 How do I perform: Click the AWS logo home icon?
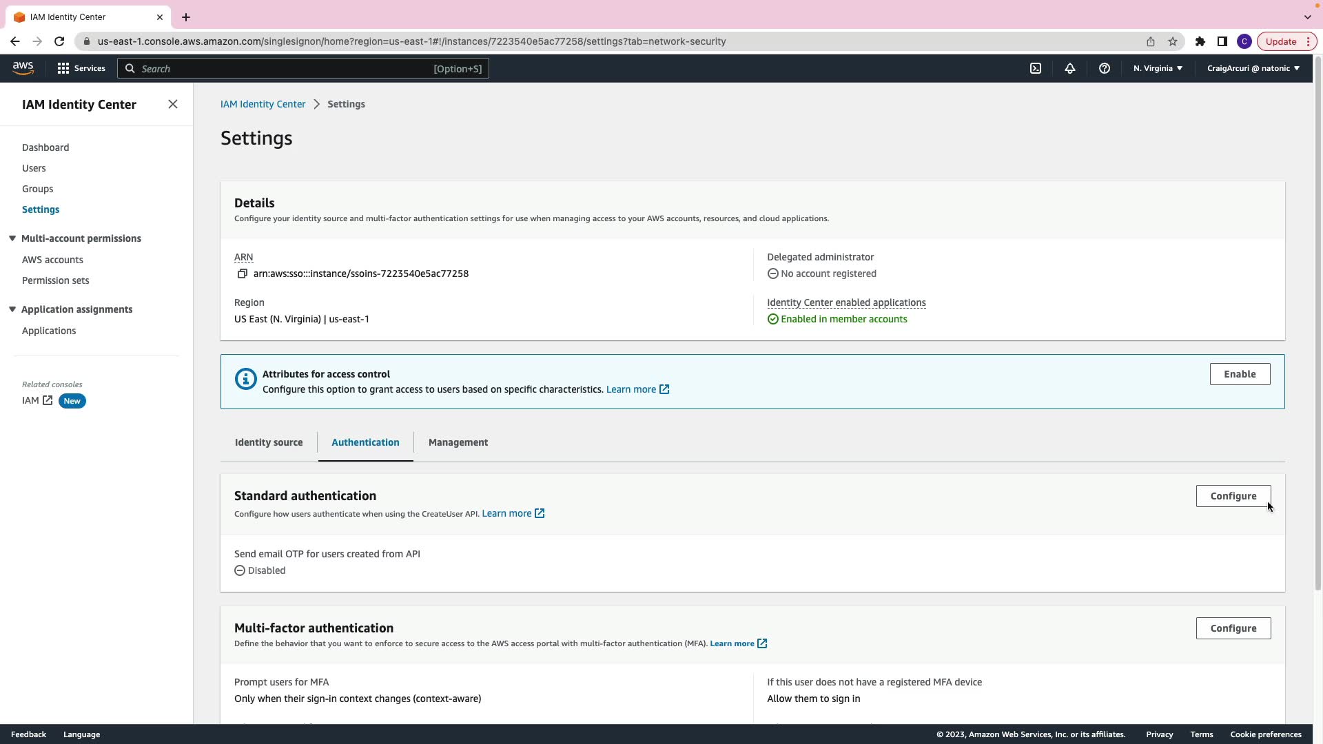(x=23, y=68)
